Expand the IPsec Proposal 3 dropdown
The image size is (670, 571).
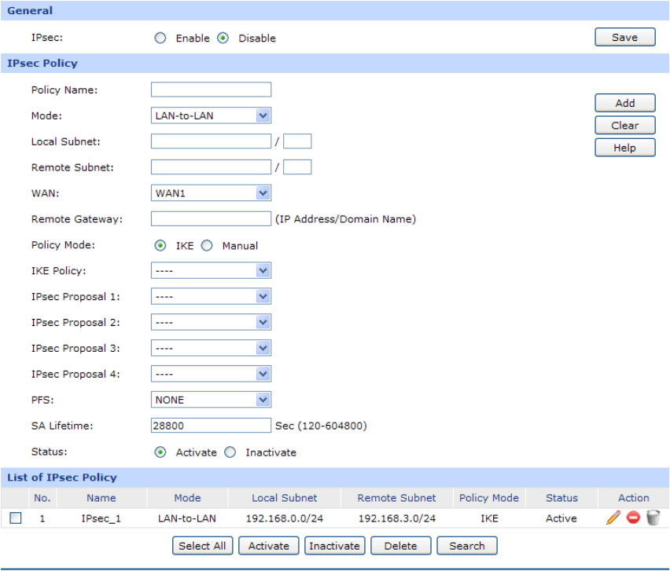[x=211, y=348]
